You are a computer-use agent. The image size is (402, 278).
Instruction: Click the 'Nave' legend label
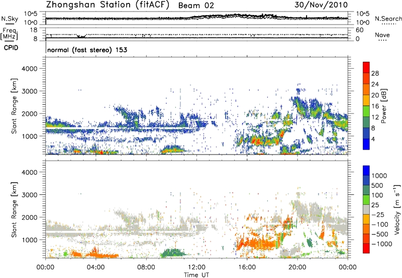point(382,35)
